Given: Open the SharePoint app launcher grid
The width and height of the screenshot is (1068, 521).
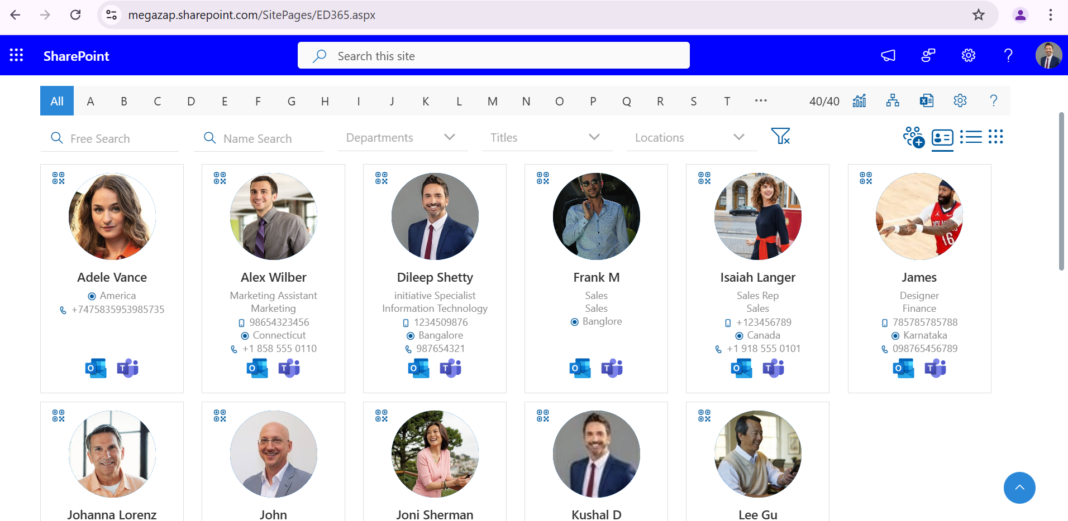Looking at the screenshot, I should [16, 55].
